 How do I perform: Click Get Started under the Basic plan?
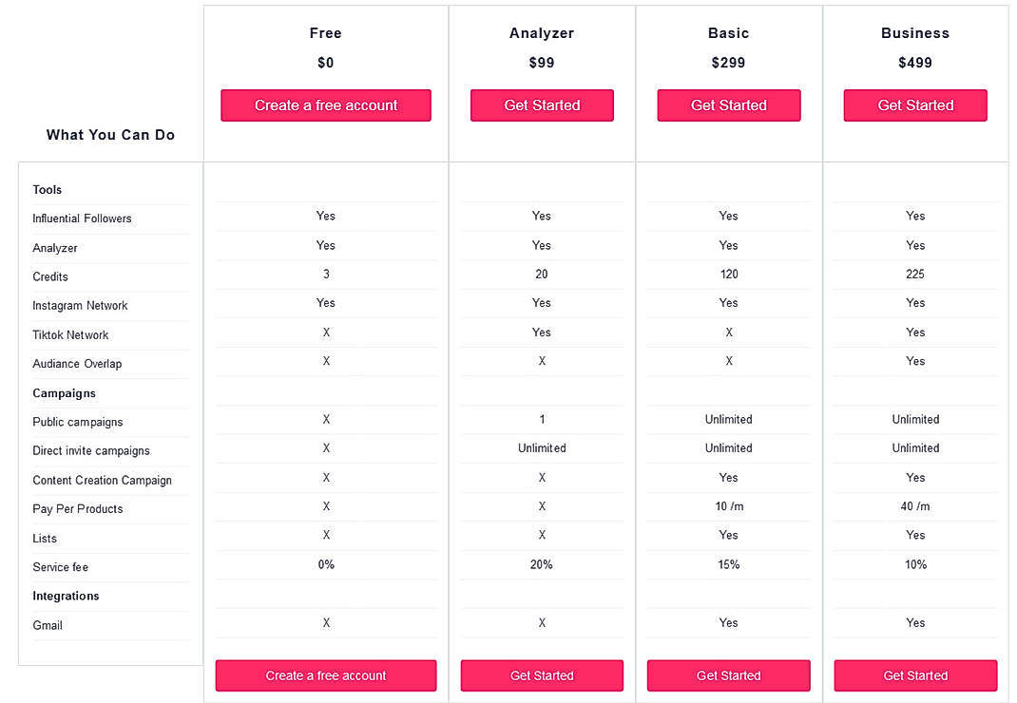click(728, 105)
